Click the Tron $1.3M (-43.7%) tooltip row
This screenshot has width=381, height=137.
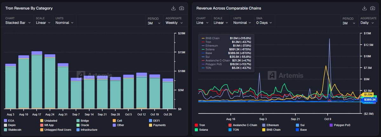pyautogui.click(x=226, y=42)
